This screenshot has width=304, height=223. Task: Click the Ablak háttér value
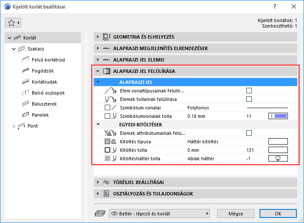[201, 159]
